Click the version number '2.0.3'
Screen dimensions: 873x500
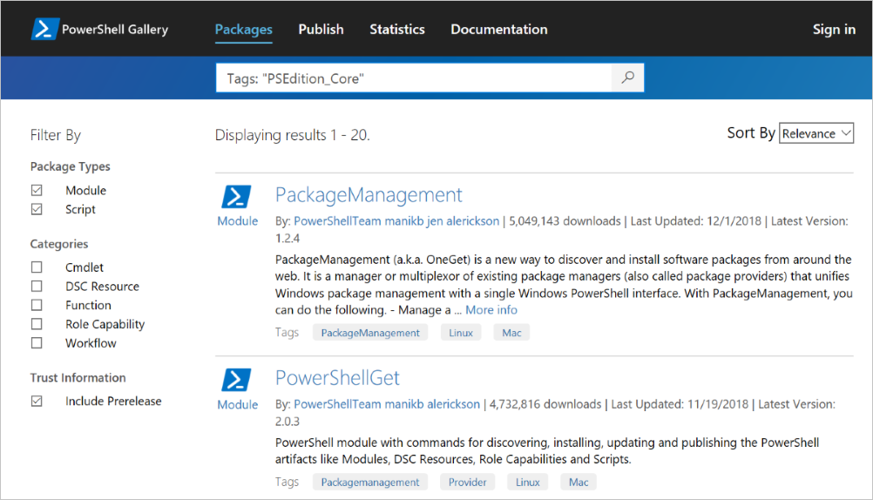pyautogui.click(x=288, y=422)
